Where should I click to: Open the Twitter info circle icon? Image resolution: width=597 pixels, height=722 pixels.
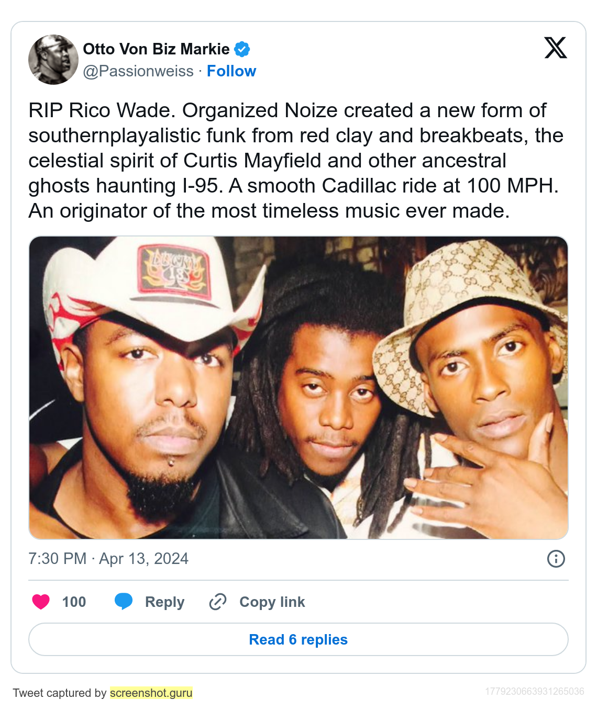[556, 559]
